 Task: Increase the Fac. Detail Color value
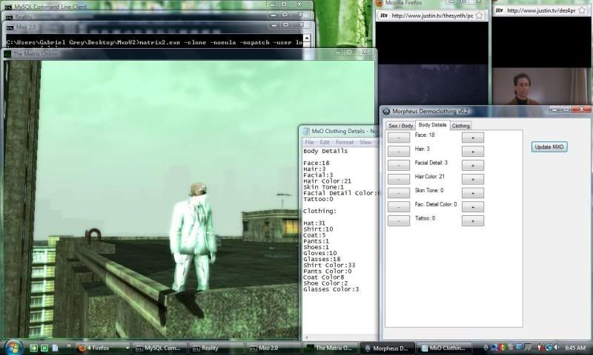click(x=473, y=207)
